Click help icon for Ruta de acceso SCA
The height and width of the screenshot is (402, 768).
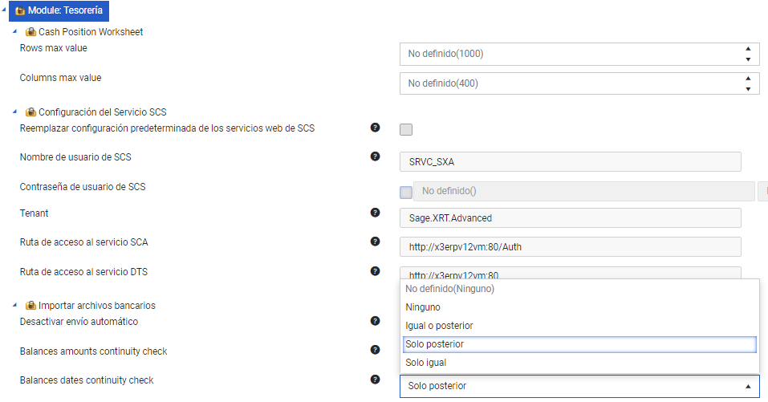click(375, 242)
